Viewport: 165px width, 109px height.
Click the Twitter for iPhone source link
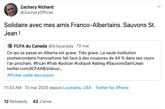[112, 88]
